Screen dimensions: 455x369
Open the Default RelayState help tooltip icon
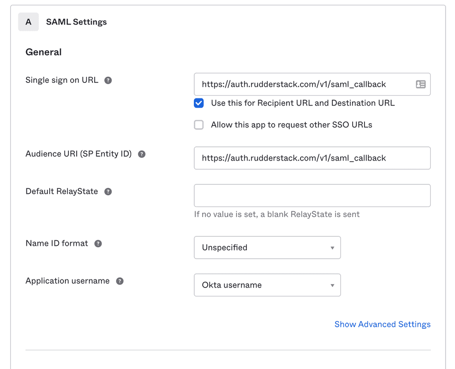108,192
